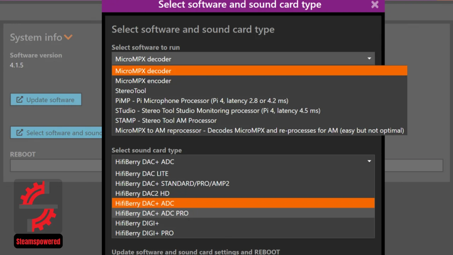
Task: Select highlighted HifiBerry DAC+ ADC list entry
Action: [x=243, y=203]
